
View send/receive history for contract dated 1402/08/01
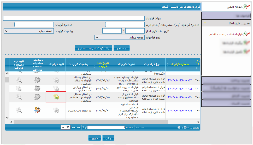coord(19,110)
